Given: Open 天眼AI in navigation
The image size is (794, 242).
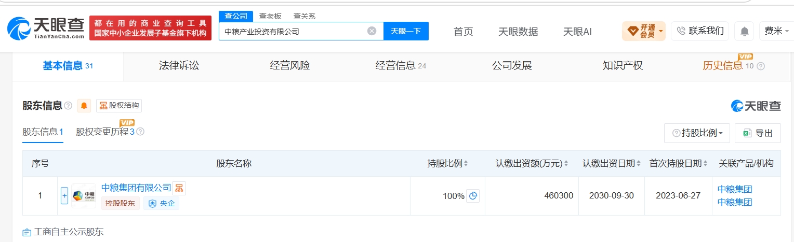Looking at the screenshot, I should click(577, 32).
